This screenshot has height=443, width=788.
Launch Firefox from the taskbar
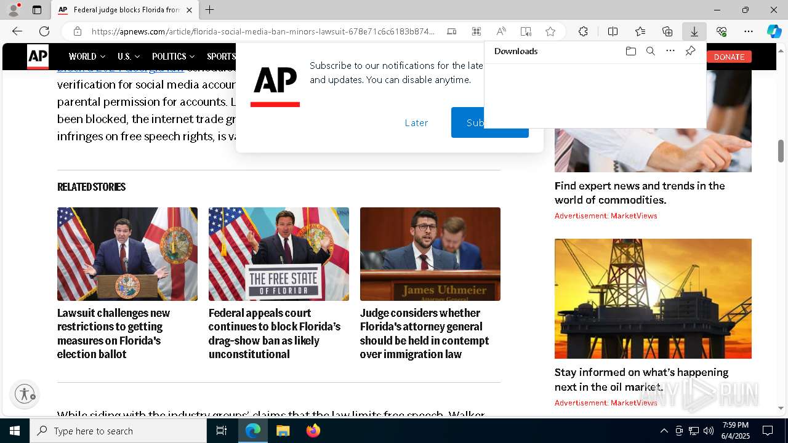[x=313, y=431]
